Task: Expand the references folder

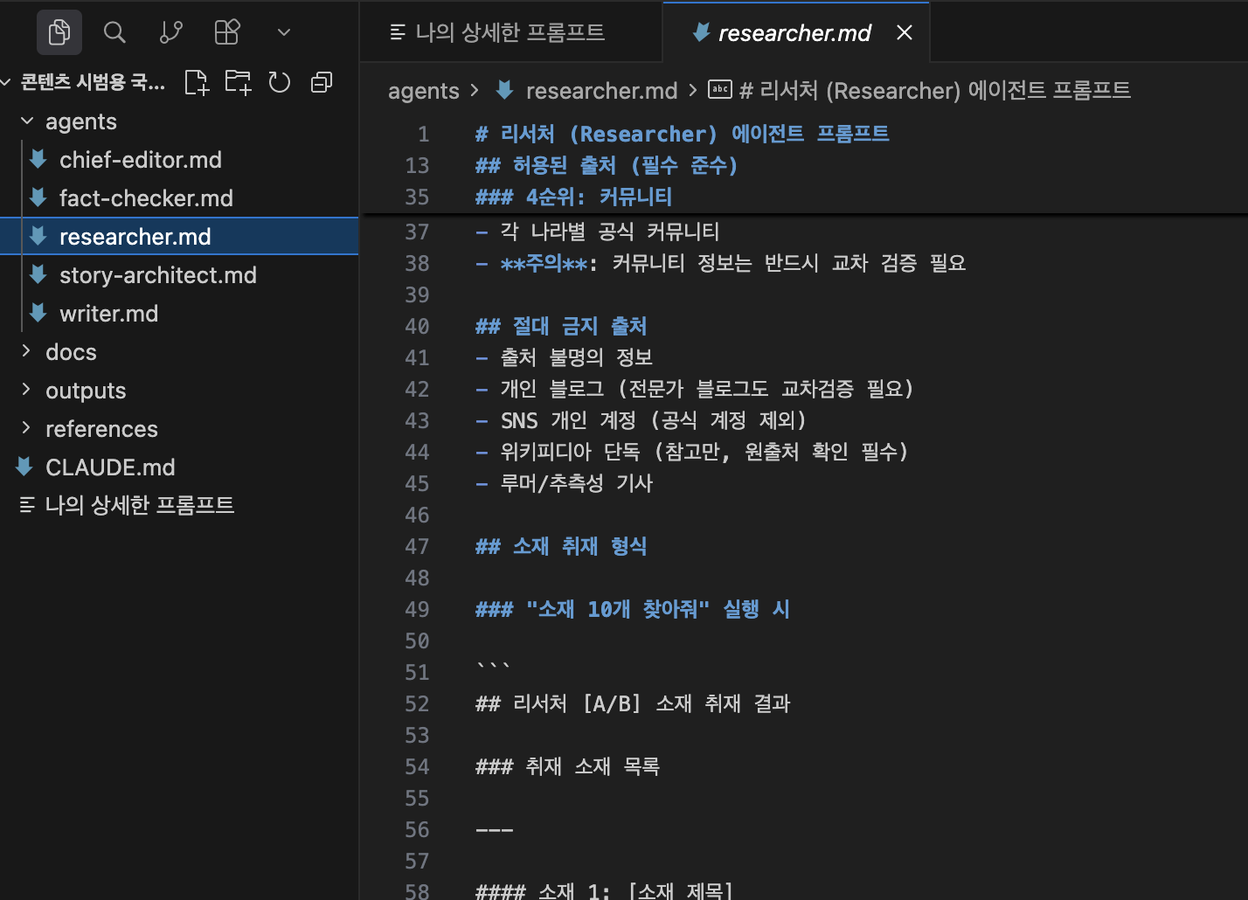Action: coord(101,428)
